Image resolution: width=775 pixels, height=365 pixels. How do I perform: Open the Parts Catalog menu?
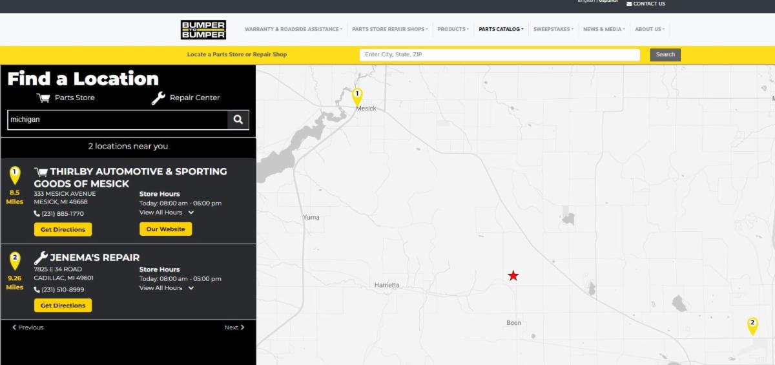(501, 29)
